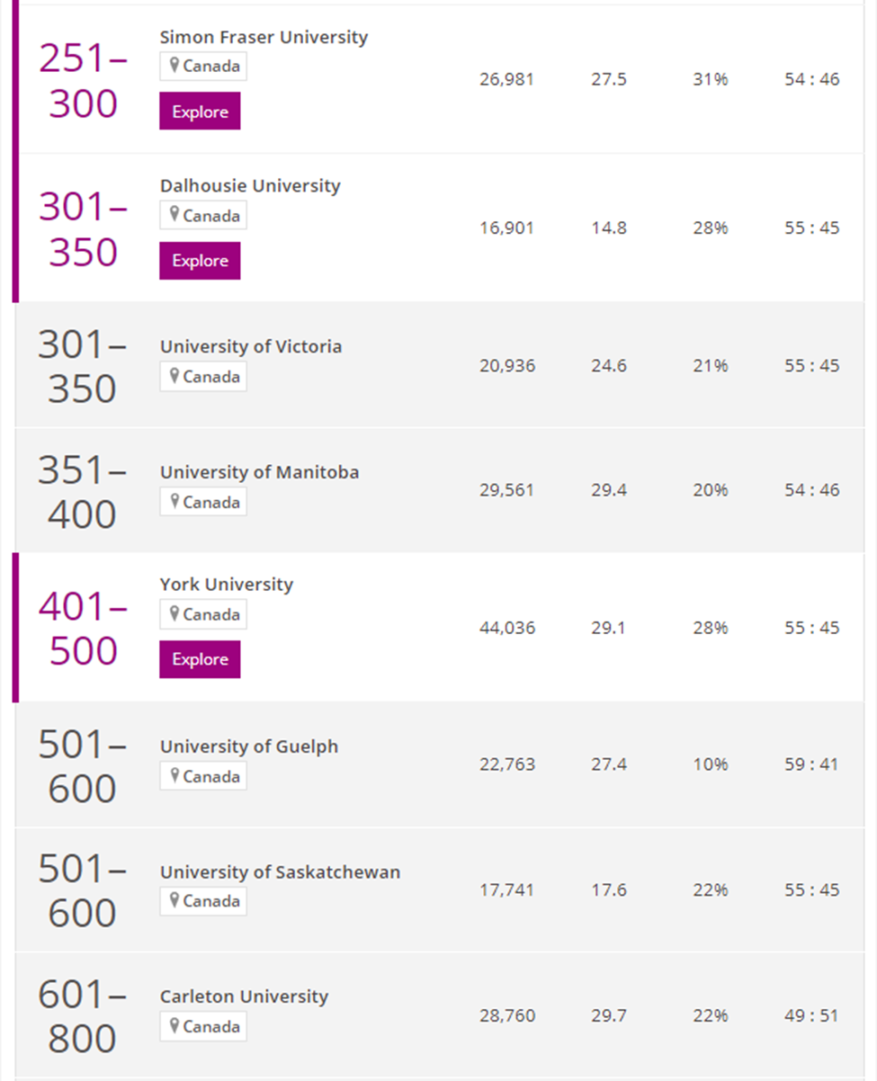Open the Simon Fraser University link

tap(264, 37)
